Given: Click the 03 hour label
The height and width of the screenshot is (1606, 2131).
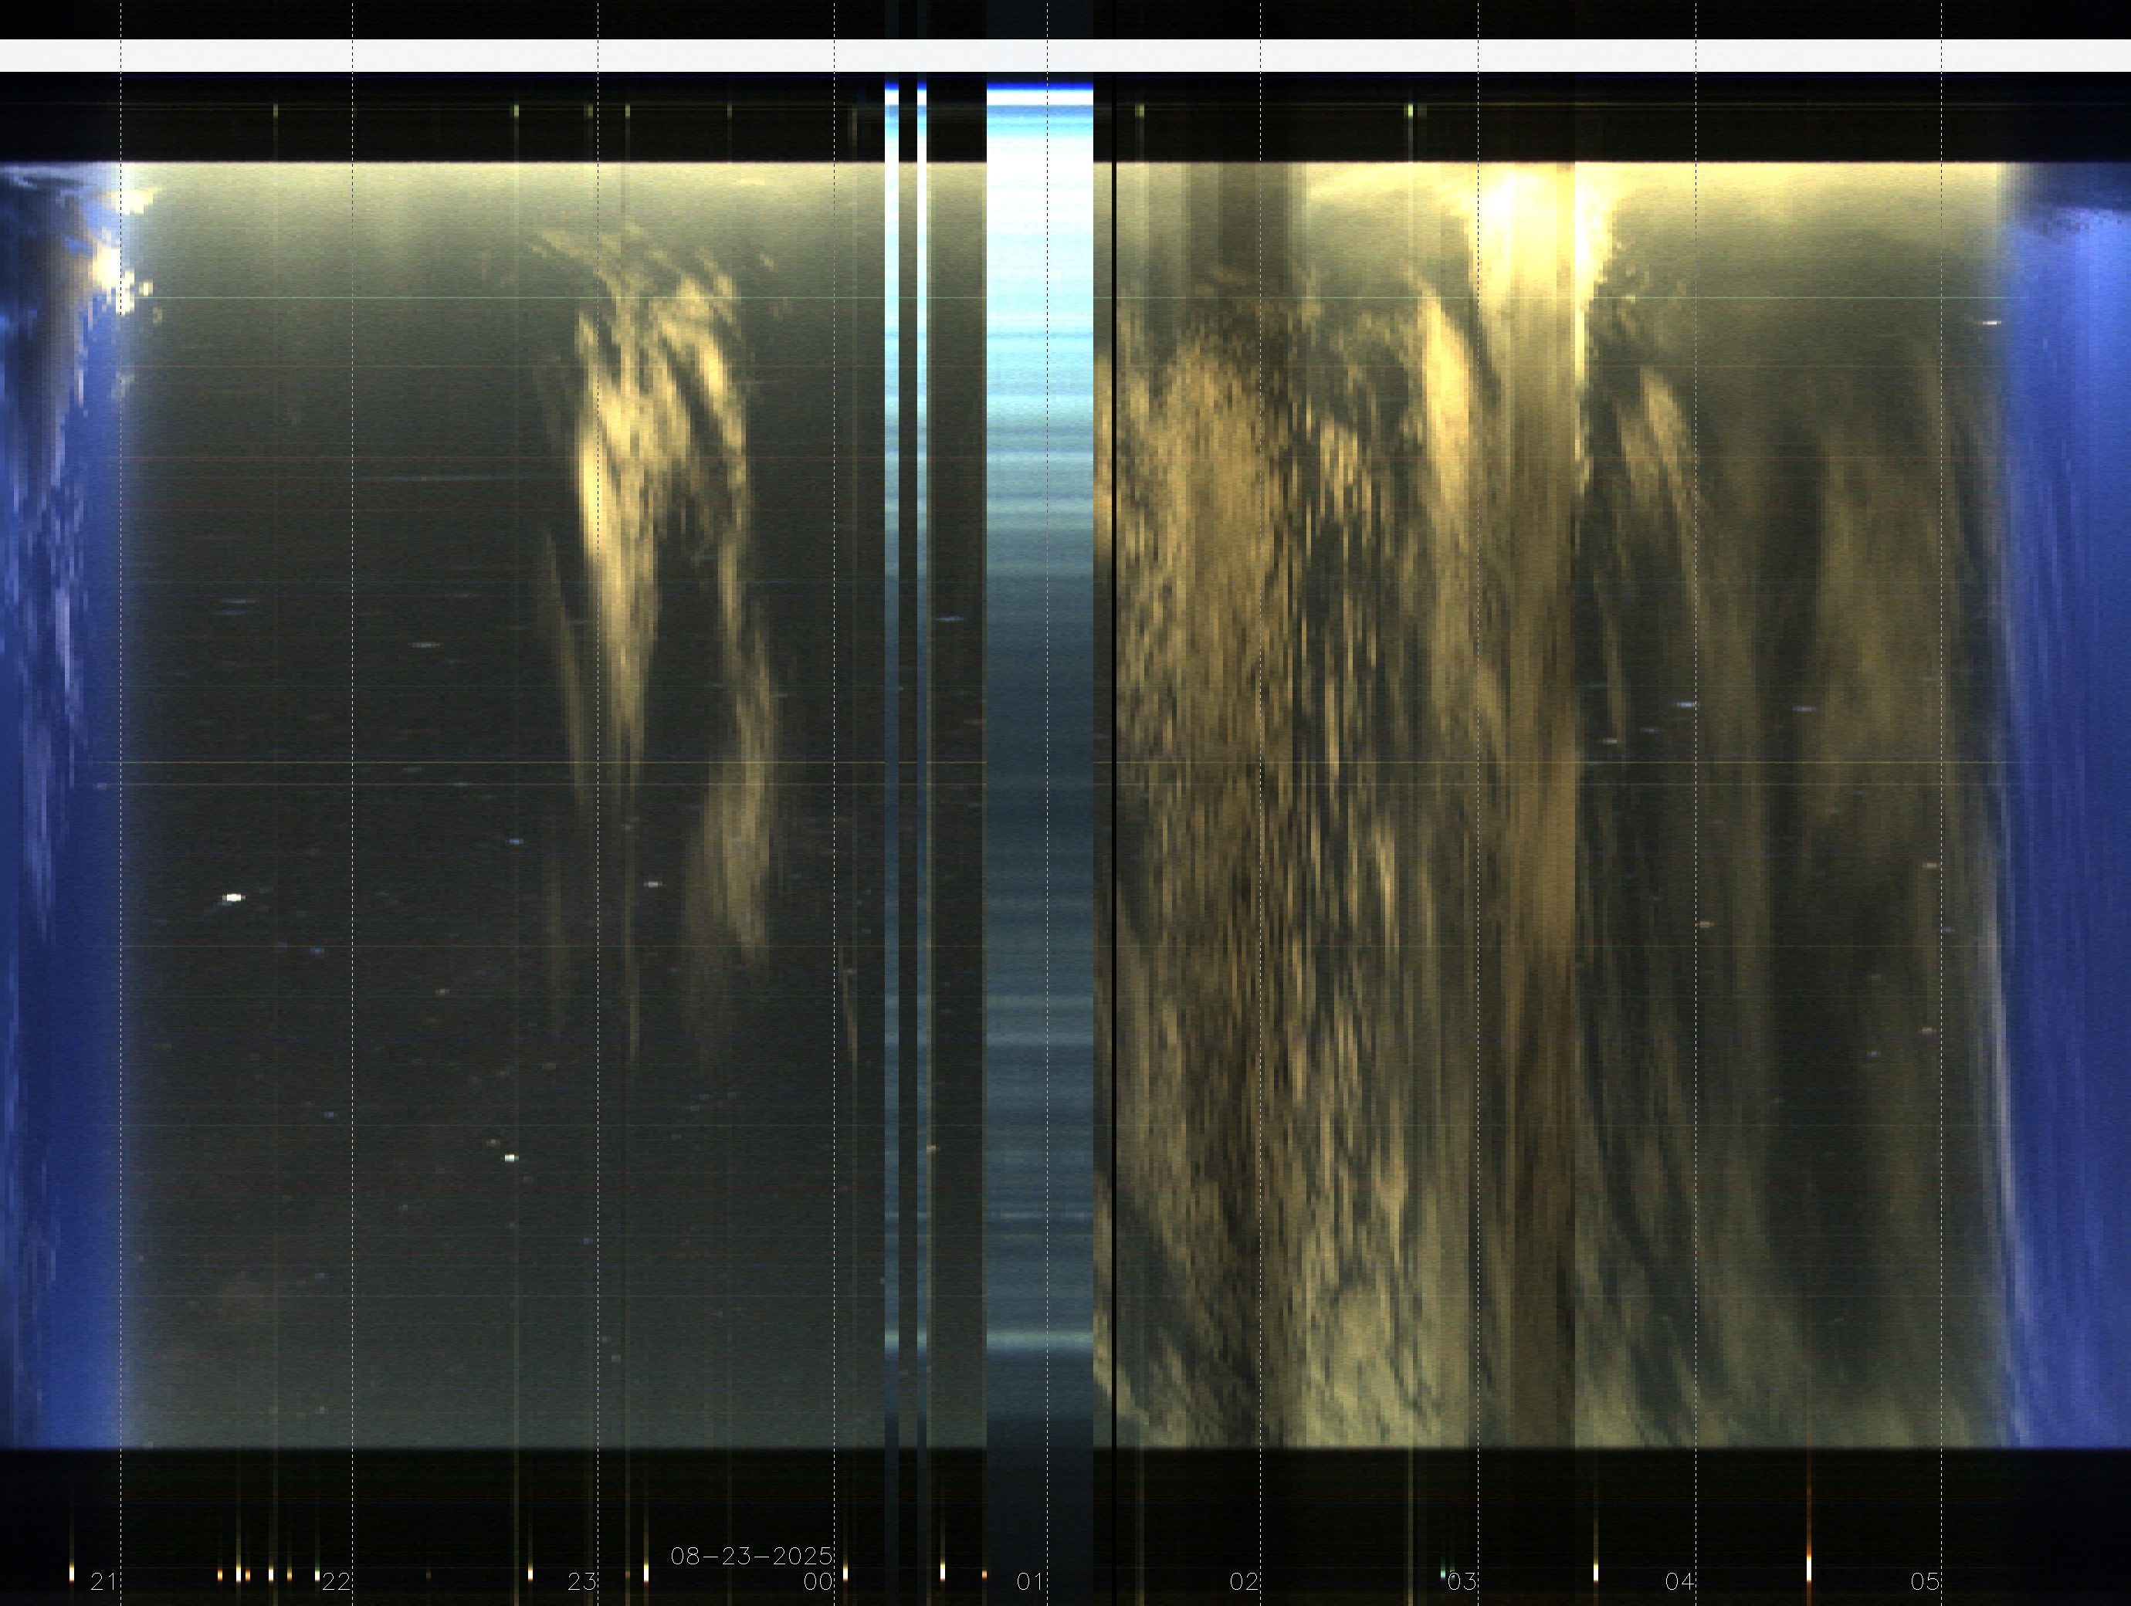Looking at the screenshot, I should pos(1462,1581).
